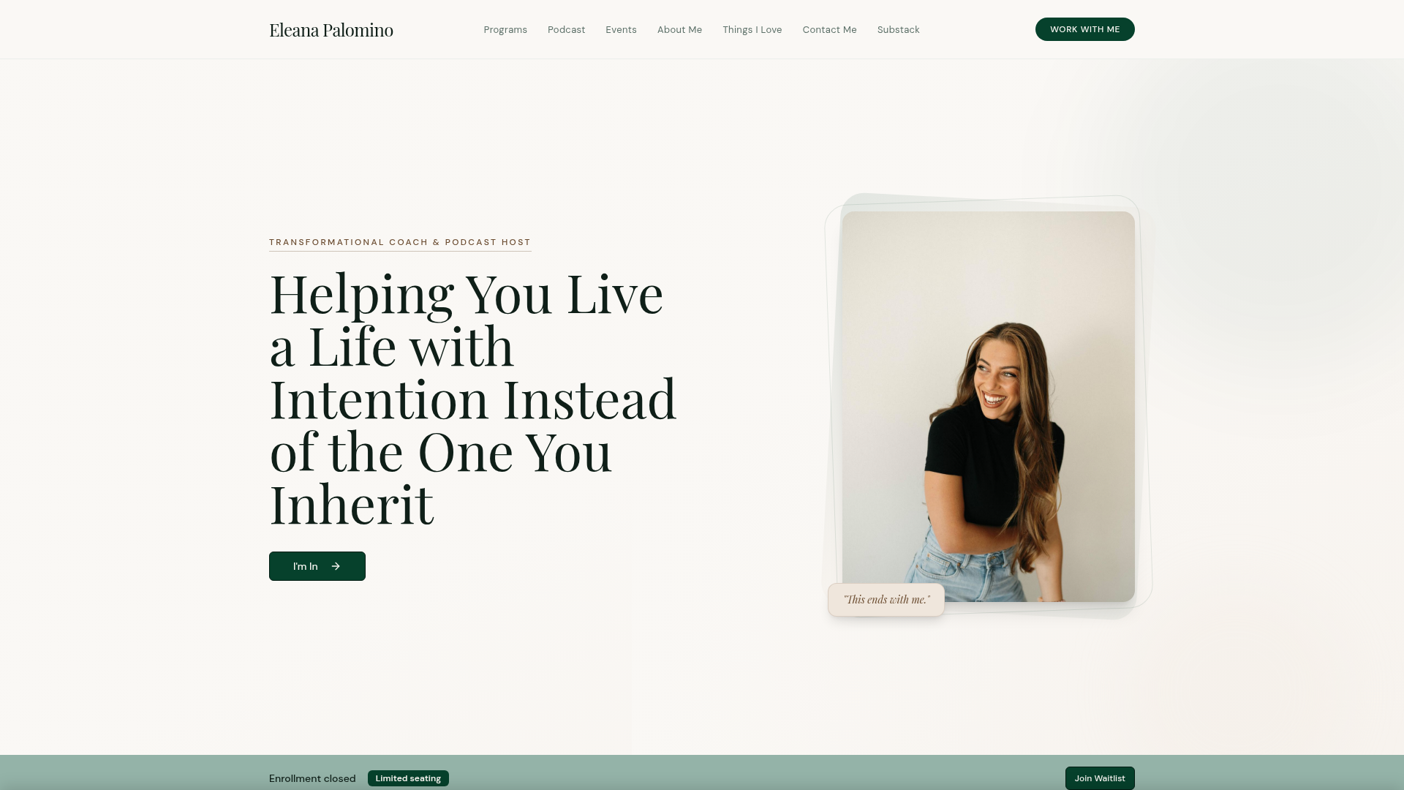Click the Enrollment closed text
The width and height of the screenshot is (1404, 790).
pos(312,778)
